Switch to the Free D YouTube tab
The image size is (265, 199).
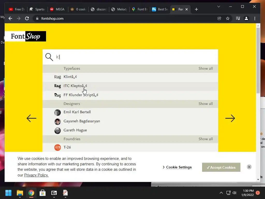17,9
